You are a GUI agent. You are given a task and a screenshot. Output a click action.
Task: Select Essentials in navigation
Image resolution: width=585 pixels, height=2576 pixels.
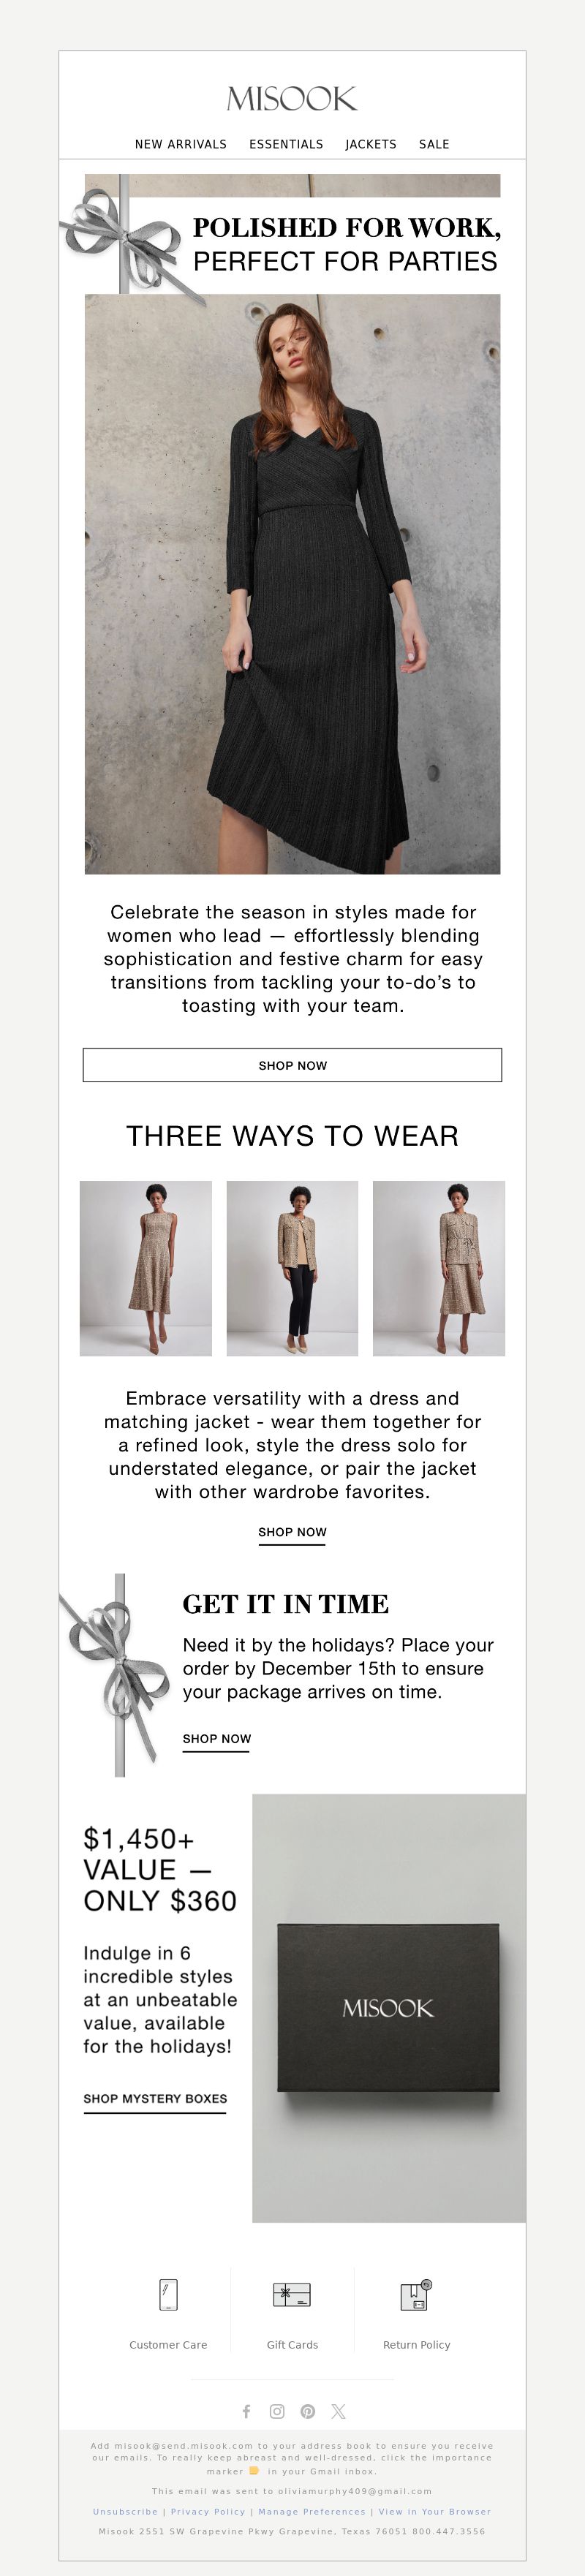(286, 144)
